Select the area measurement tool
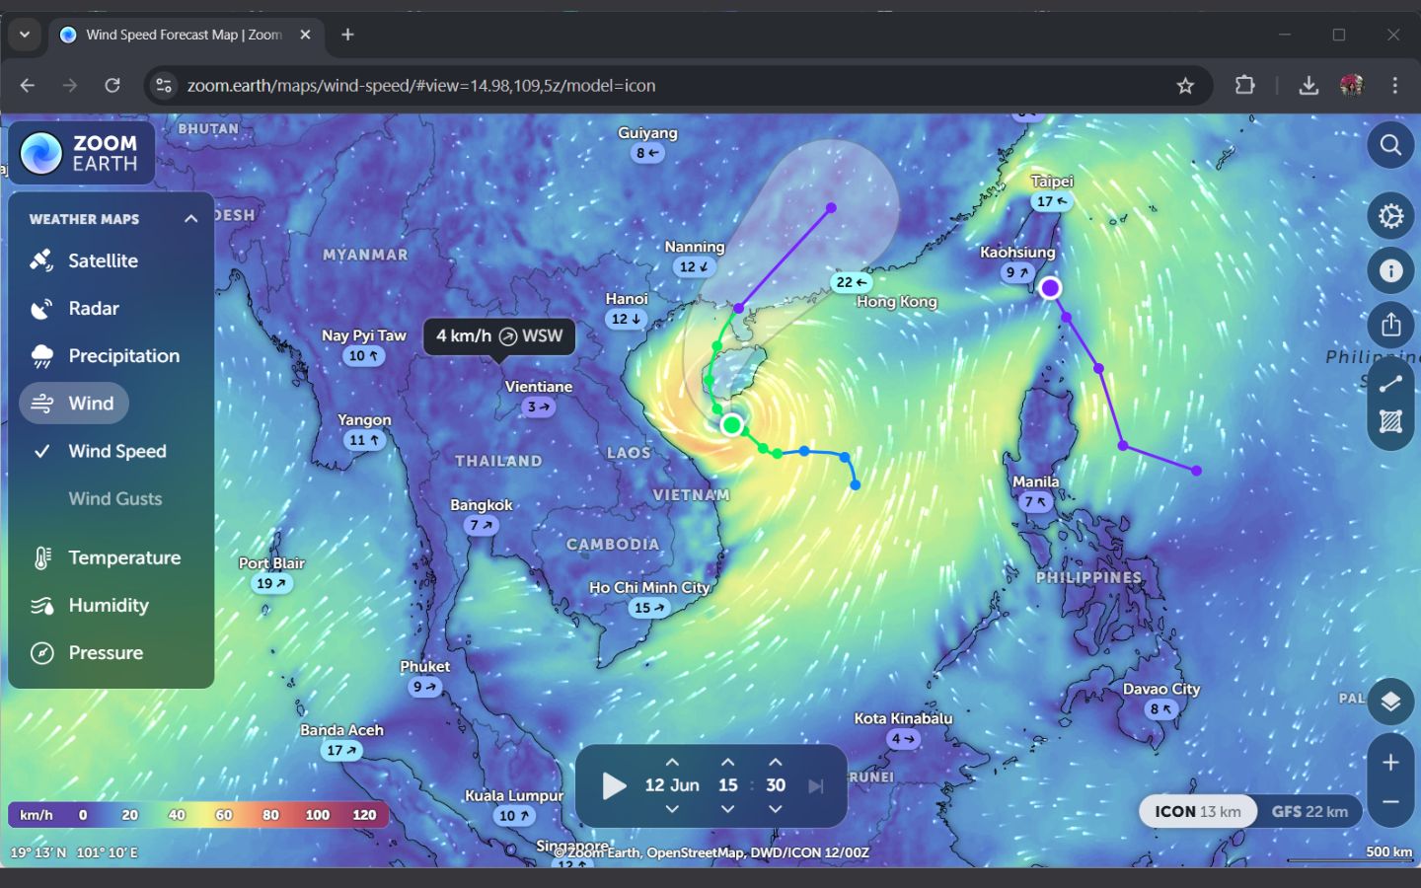The width and height of the screenshot is (1421, 888). click(x=1390, y=421)
